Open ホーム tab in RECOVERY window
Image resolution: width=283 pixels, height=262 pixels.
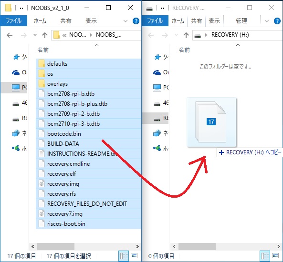tap(178, 21)
